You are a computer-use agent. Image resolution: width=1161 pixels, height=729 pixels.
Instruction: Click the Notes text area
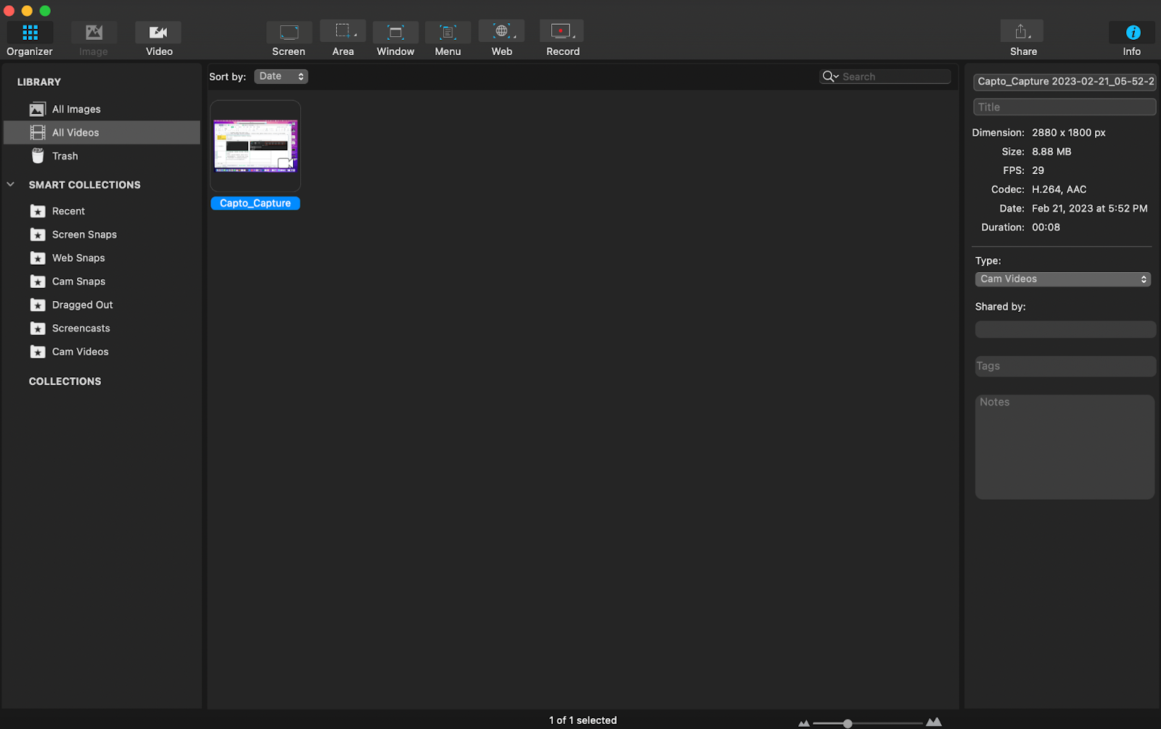coord(1064,448)
